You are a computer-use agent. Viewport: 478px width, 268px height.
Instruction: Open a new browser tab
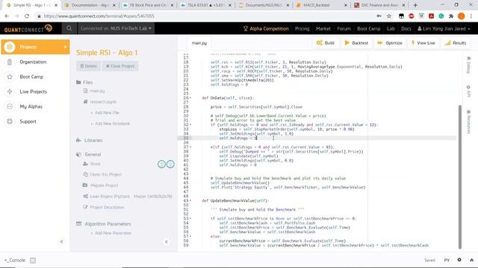[415, 5]
